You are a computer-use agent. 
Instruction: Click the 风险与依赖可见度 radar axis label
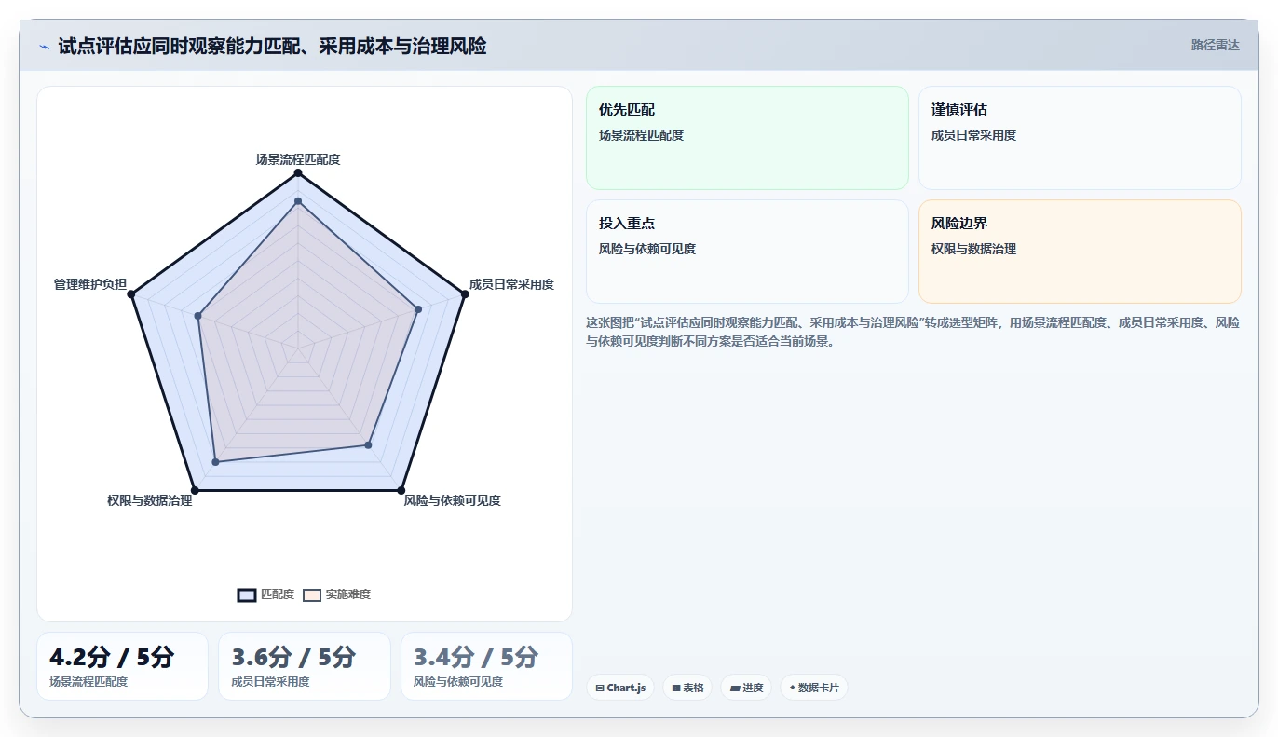coord(452,500)
